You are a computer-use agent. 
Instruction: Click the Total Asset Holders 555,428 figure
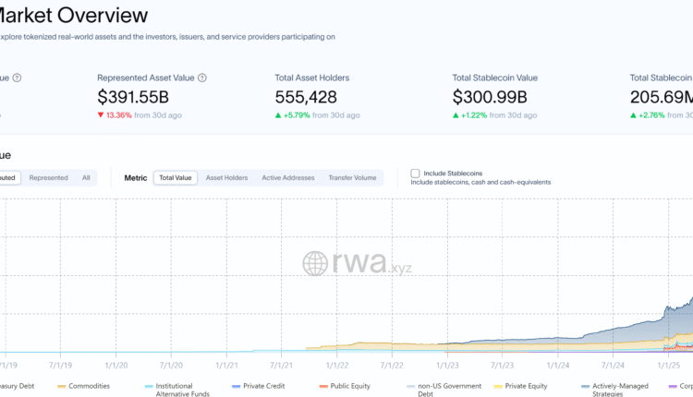[x=306, y=96]
